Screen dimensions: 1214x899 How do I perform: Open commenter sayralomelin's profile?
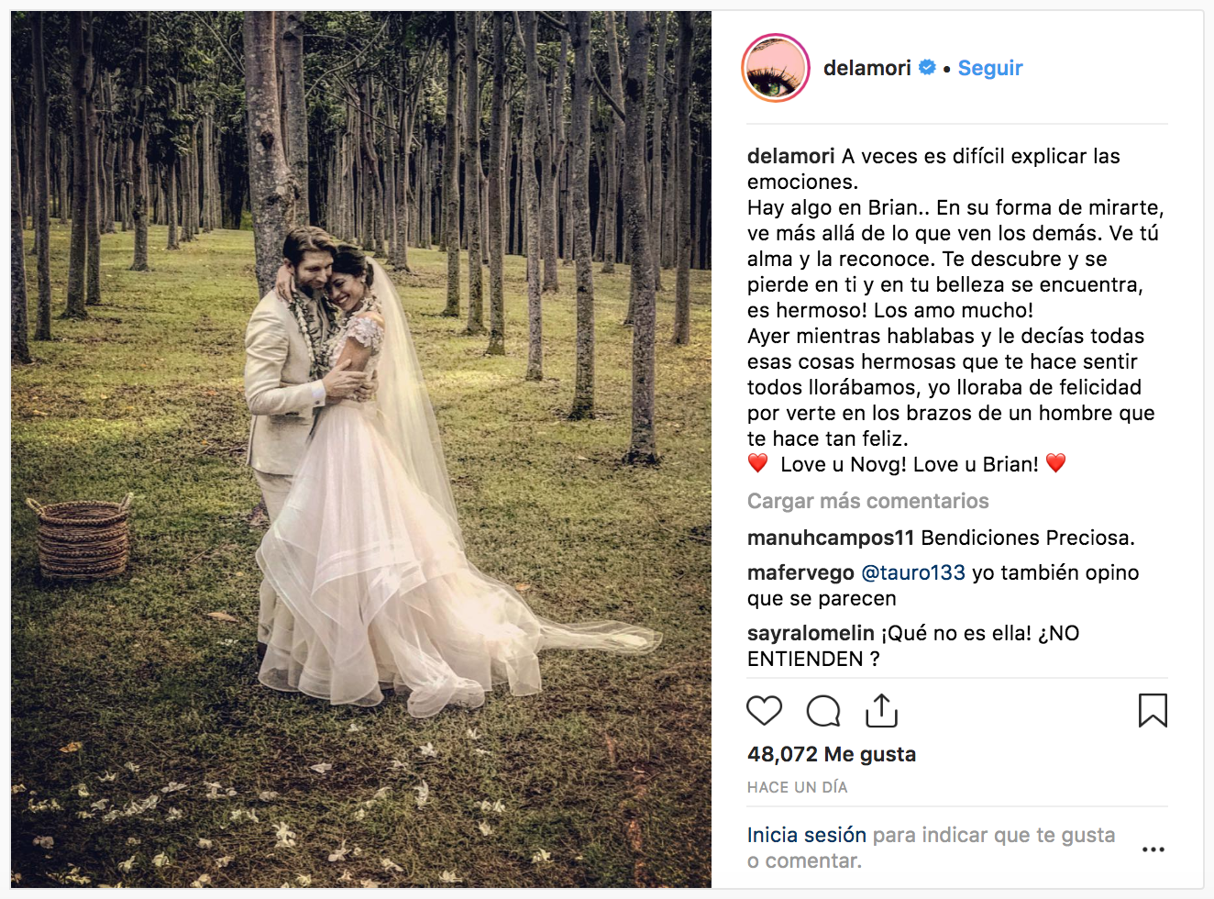(811, 633)
